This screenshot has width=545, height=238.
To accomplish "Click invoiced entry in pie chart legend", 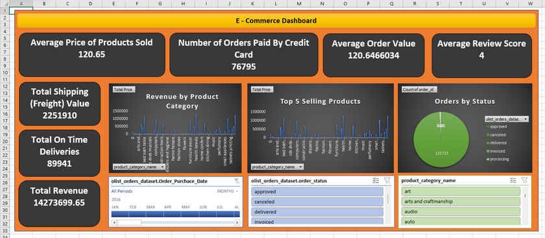I will (x=496, y=151).
